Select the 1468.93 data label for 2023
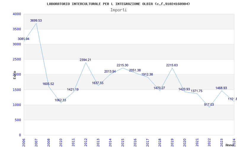This screenshot has width=237, height=148. [221, 88]
